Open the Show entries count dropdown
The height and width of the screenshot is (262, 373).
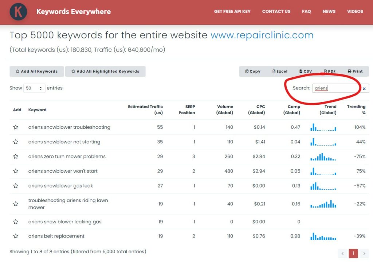[x=34, y=88]
